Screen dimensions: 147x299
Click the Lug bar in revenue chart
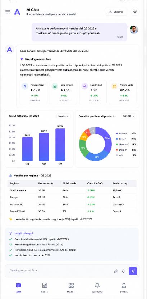(27, 149)
